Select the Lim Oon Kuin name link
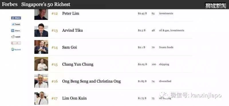The image size is (229, 106). click(x=74, y=98)
